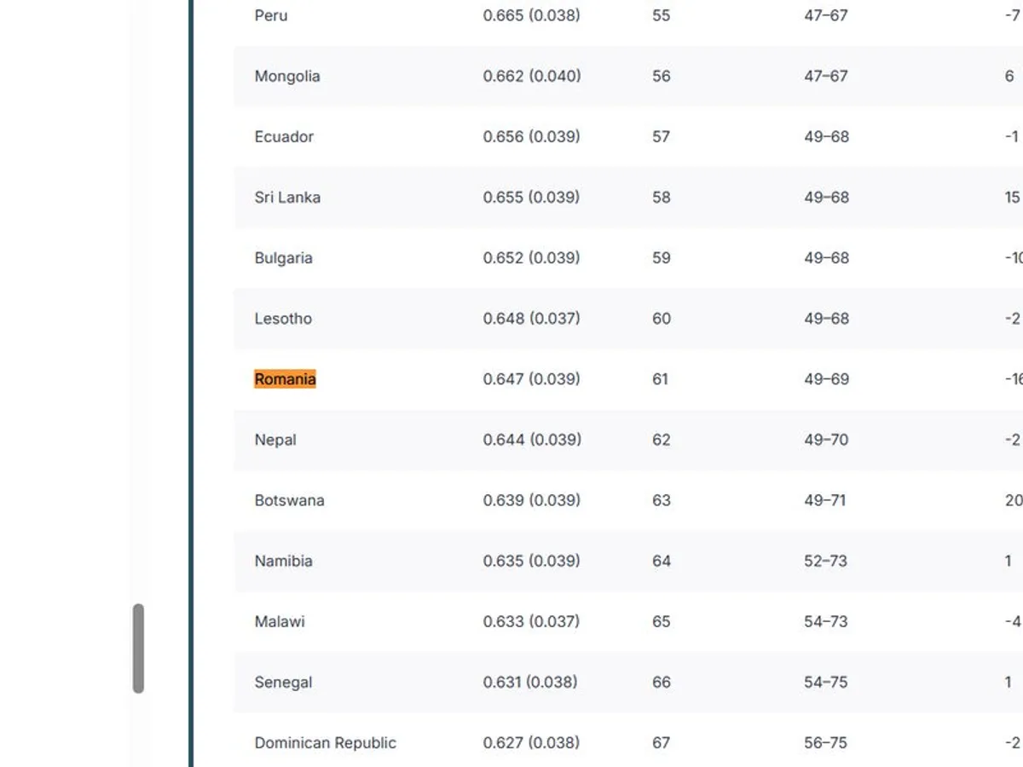
Task: Click Romania's score 0.647 (0.039)
Action: [x=531, y=379]
